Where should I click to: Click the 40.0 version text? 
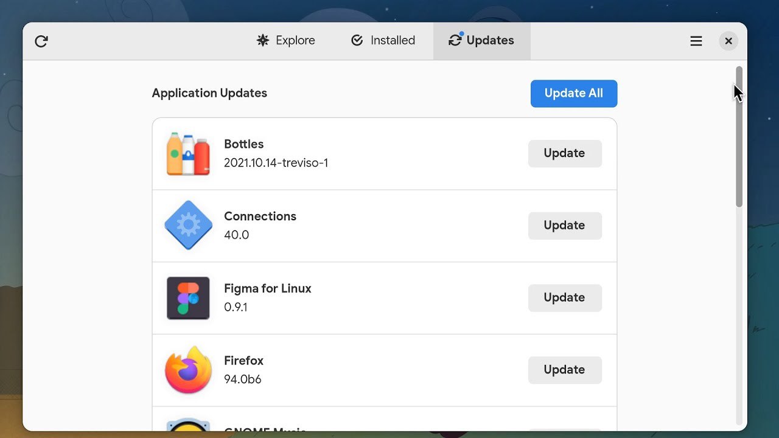(x=236, y=235)
